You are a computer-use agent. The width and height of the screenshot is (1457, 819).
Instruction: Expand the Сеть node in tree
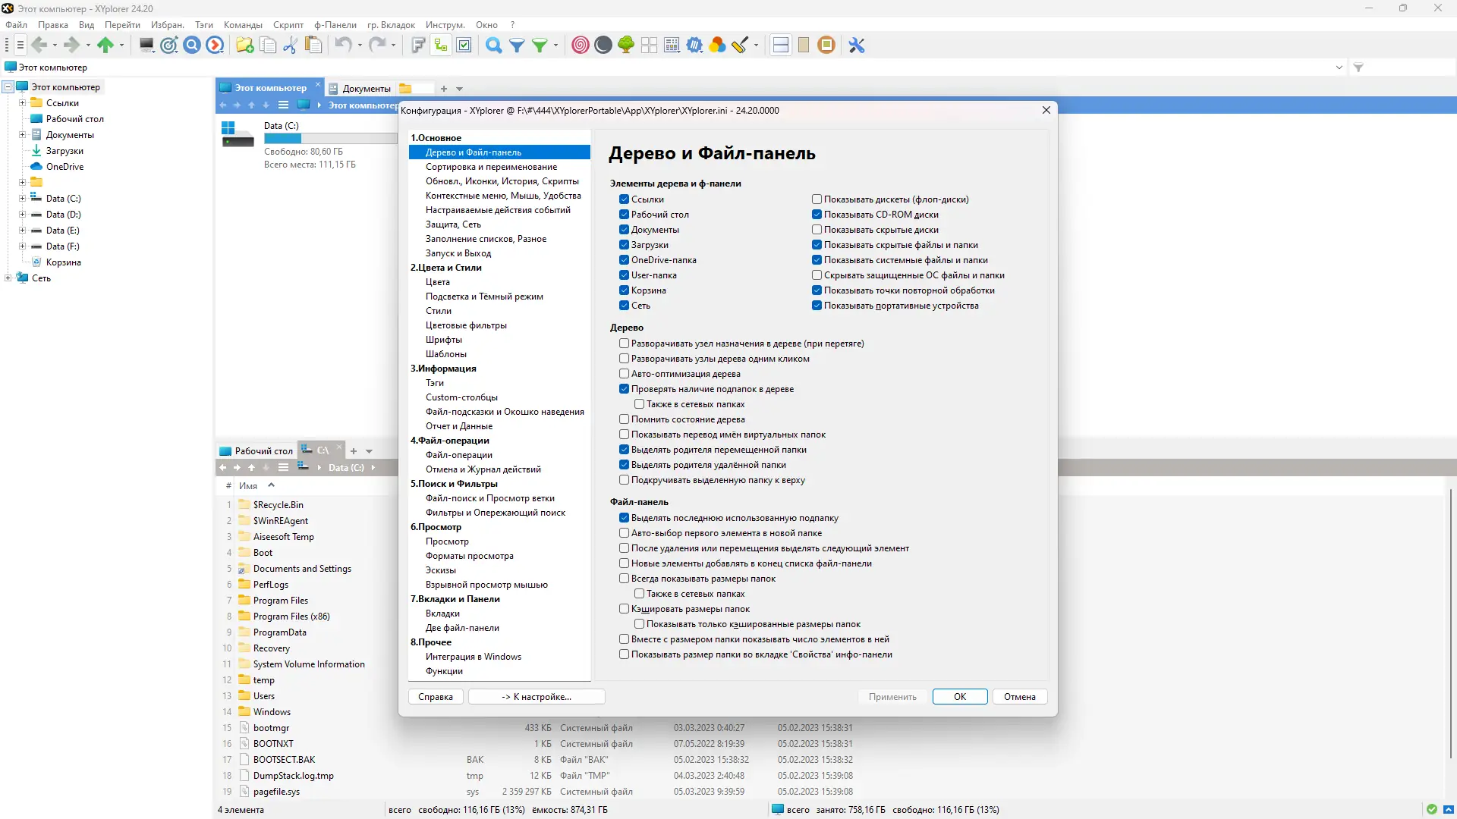click(8, 278)
